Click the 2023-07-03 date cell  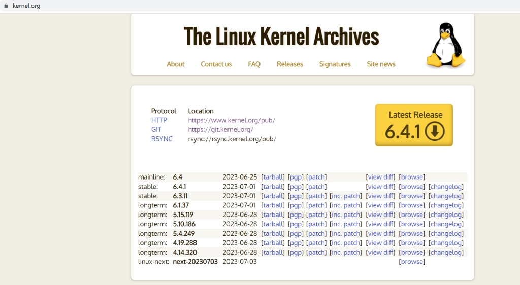[x=240, y=262]
